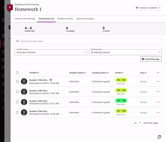Image resolution: width=166 pixels, height=142 pixels.
Task: Click Posted status for Student 3
Action: (143, 102)
